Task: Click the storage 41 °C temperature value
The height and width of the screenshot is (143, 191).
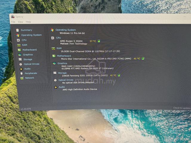Action: [113, 75]
